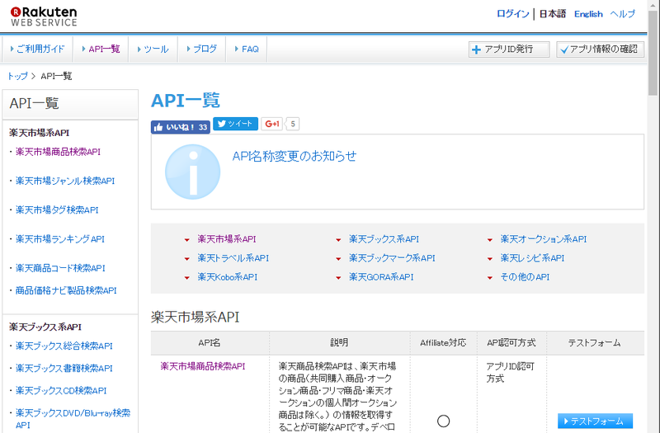Open the ヘルプ link
Image resolution: width=660 pixels, height=433 pixels.
[x=623, y=14]
